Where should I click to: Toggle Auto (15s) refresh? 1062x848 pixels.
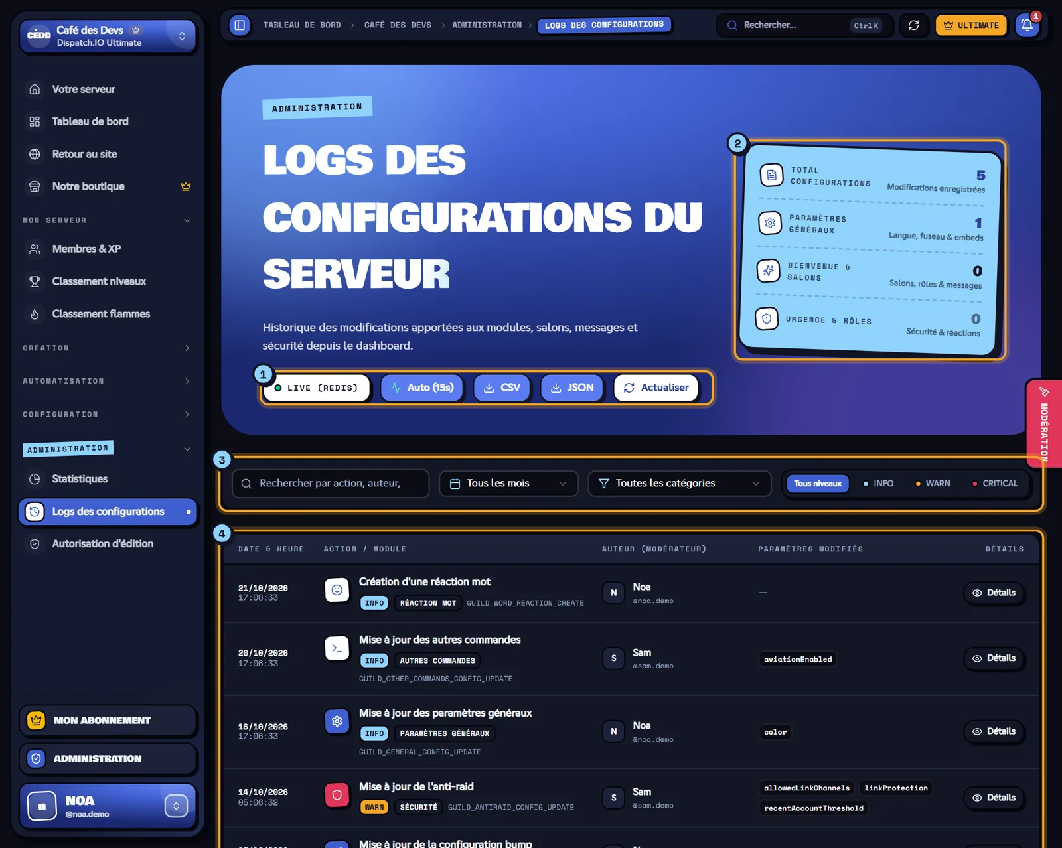[x=422, y=388]
